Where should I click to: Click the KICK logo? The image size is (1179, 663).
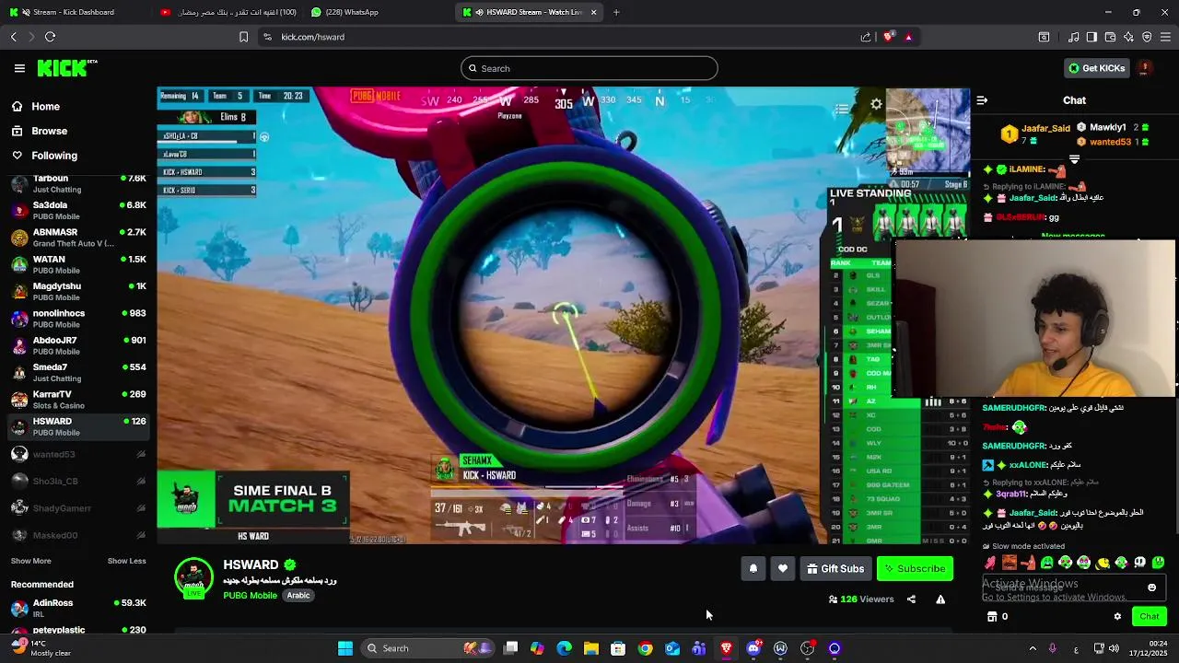[67, 68]
